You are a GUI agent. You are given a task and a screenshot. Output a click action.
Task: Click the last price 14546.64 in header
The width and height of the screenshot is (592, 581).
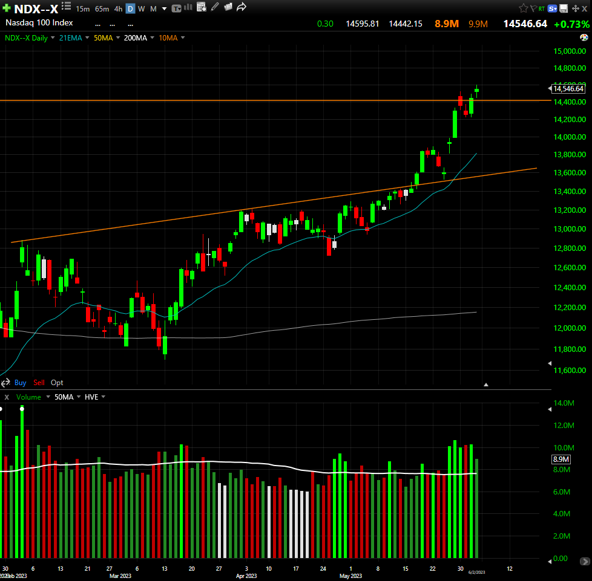tap(525, 24)
